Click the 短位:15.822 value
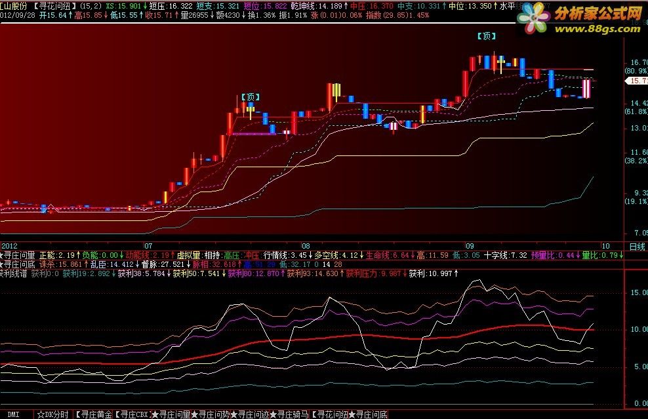Viewport: 648px width, 419px height. click(x=265, y=6)
